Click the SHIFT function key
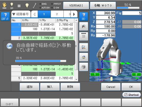Screen dimensions: 142x107 9,103
